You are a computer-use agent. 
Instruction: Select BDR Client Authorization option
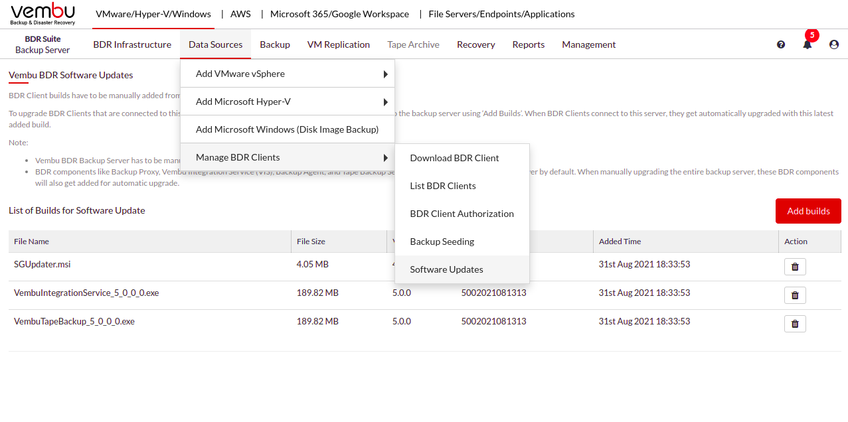[462, 214]
